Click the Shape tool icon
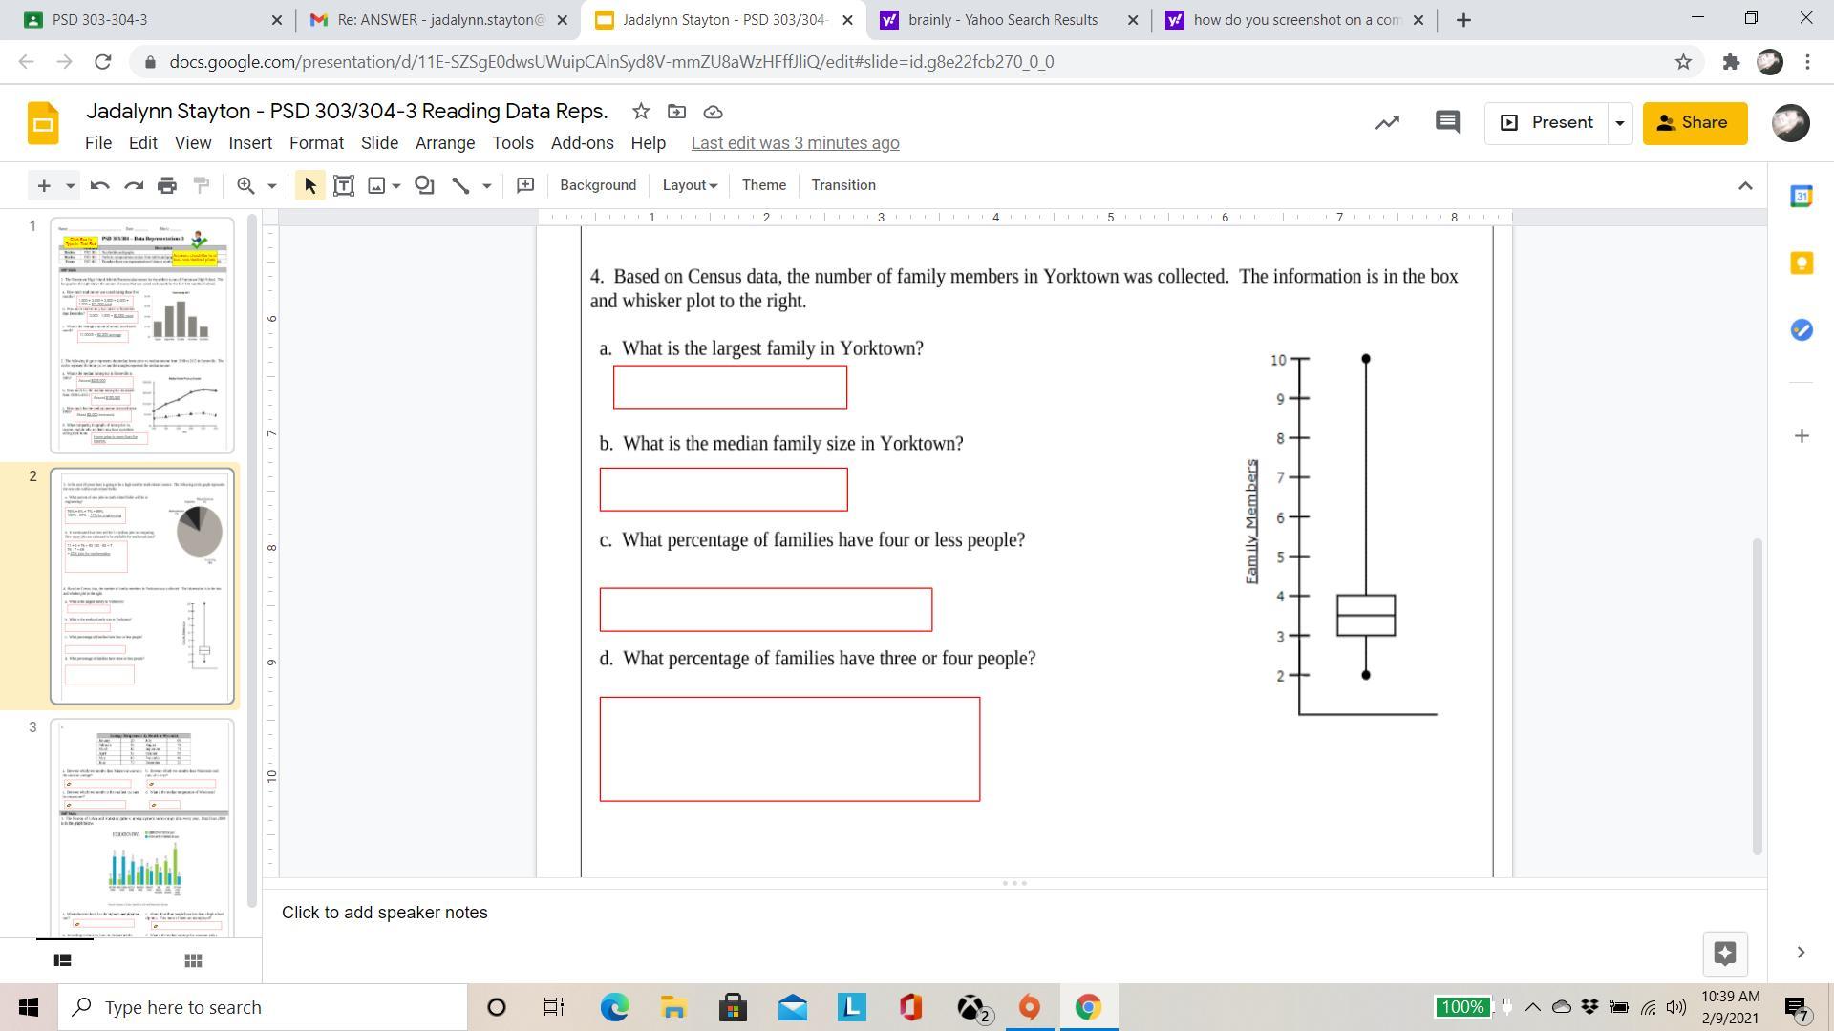 coord(424,185)
